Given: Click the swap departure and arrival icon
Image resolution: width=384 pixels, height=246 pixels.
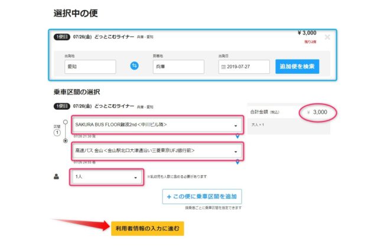Looking at the screenshot, I should point(134,66).
